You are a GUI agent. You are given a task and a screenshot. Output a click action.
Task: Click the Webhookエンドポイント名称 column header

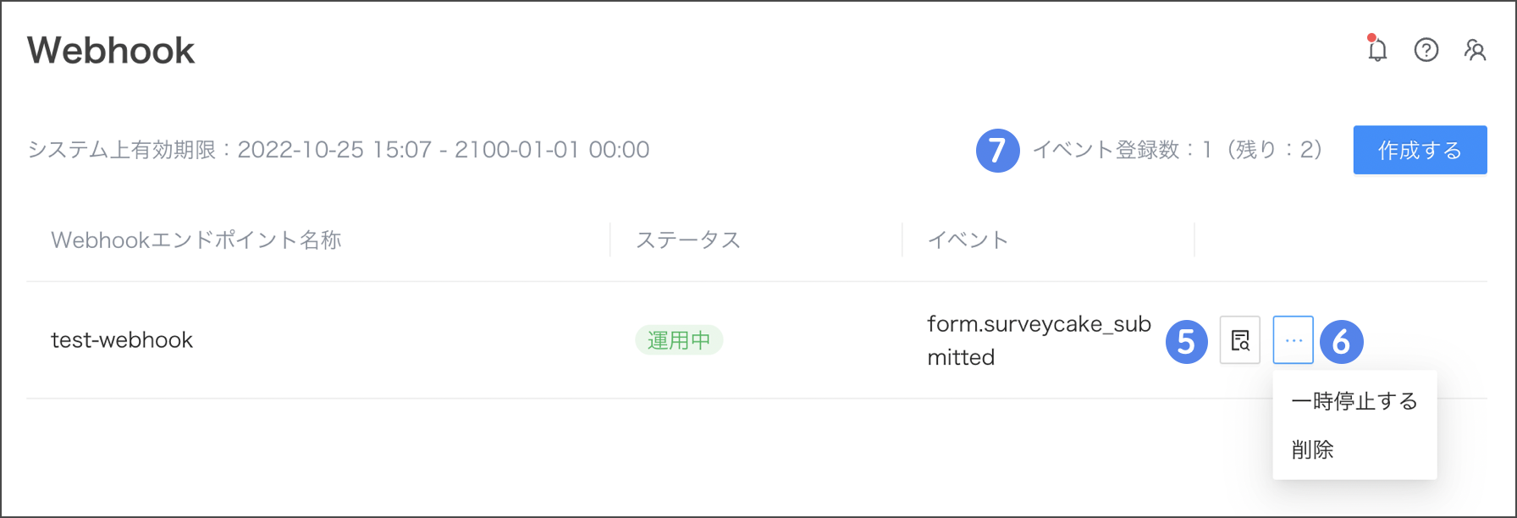pos(196,240)
